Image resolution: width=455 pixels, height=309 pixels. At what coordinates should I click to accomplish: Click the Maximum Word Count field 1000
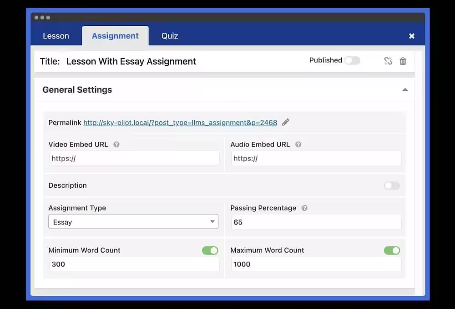316,264
